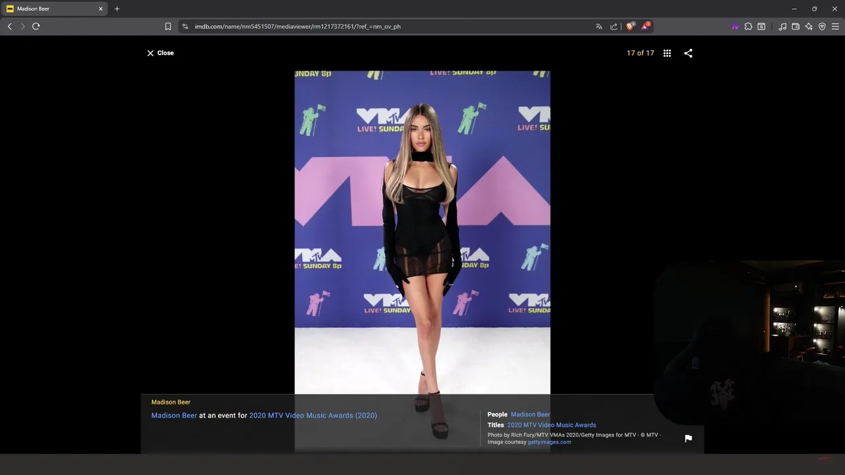Open Brave Shields panel
The width and height of the screenshot is (845, 475).
[x=630, y=26]
